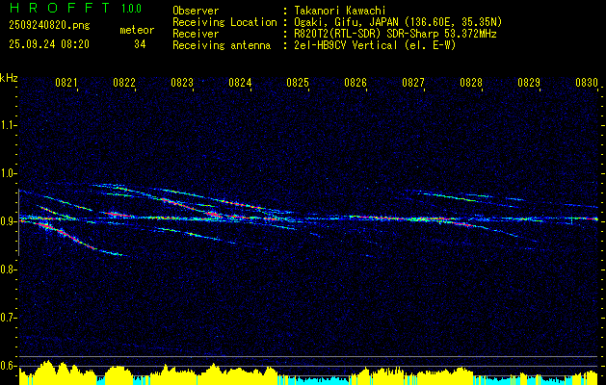Click the kHz axis unit label

pos(9,78)
